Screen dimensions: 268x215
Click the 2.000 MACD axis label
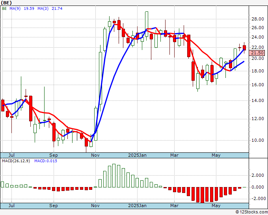pyautogui.click(x=258, y=175)
